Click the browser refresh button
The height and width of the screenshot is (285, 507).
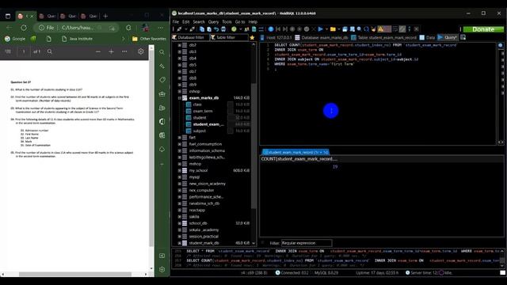click(x=24, y=28)
